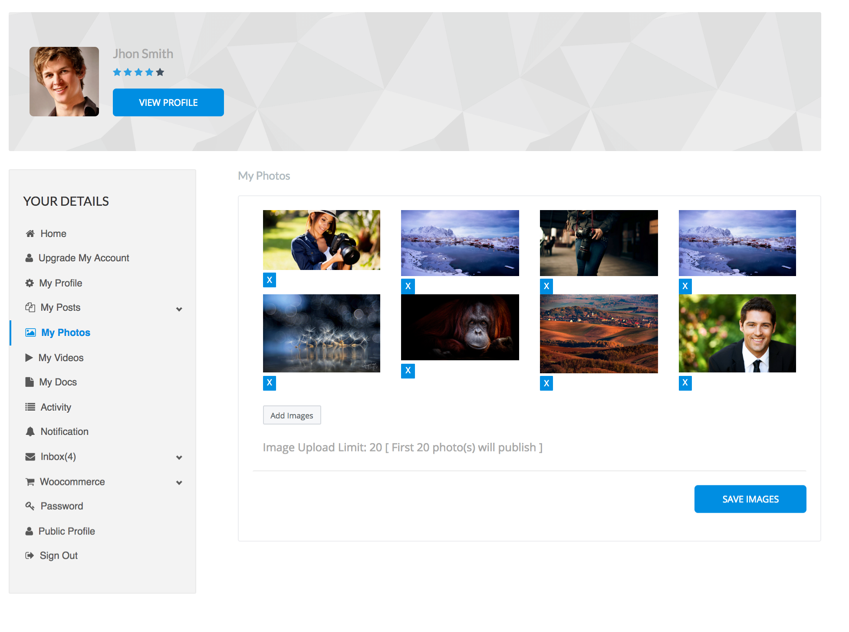Click the Add Images upload control
849x632 pixels.
point(292,415)
